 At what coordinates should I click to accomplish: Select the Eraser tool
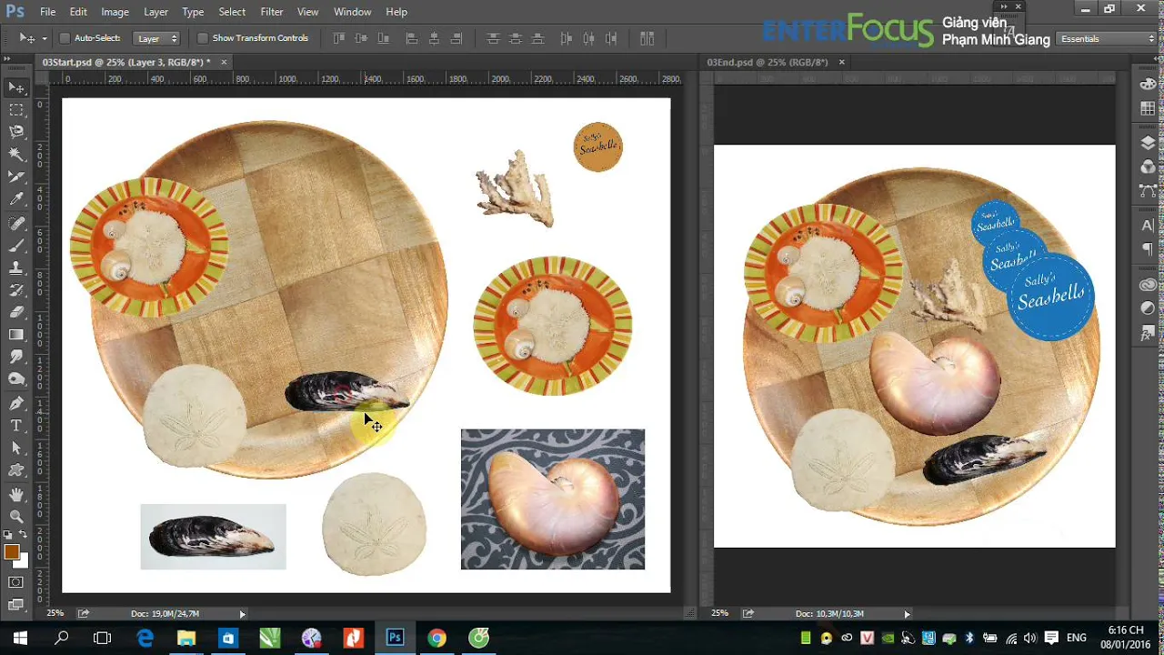tap(16, 313)
